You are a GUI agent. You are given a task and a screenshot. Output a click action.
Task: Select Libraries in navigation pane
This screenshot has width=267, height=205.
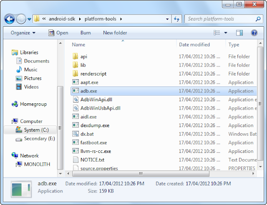(x=25, y=52)
